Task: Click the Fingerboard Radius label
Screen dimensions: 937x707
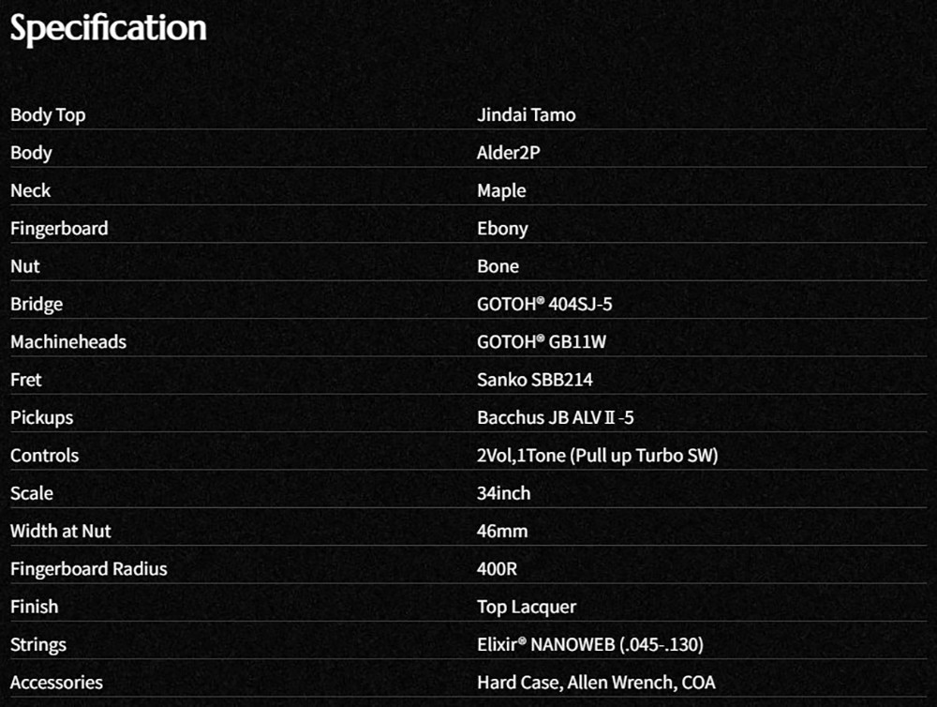Action: coord(88,569)
